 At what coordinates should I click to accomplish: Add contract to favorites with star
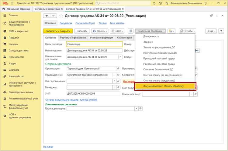(61, 16)
